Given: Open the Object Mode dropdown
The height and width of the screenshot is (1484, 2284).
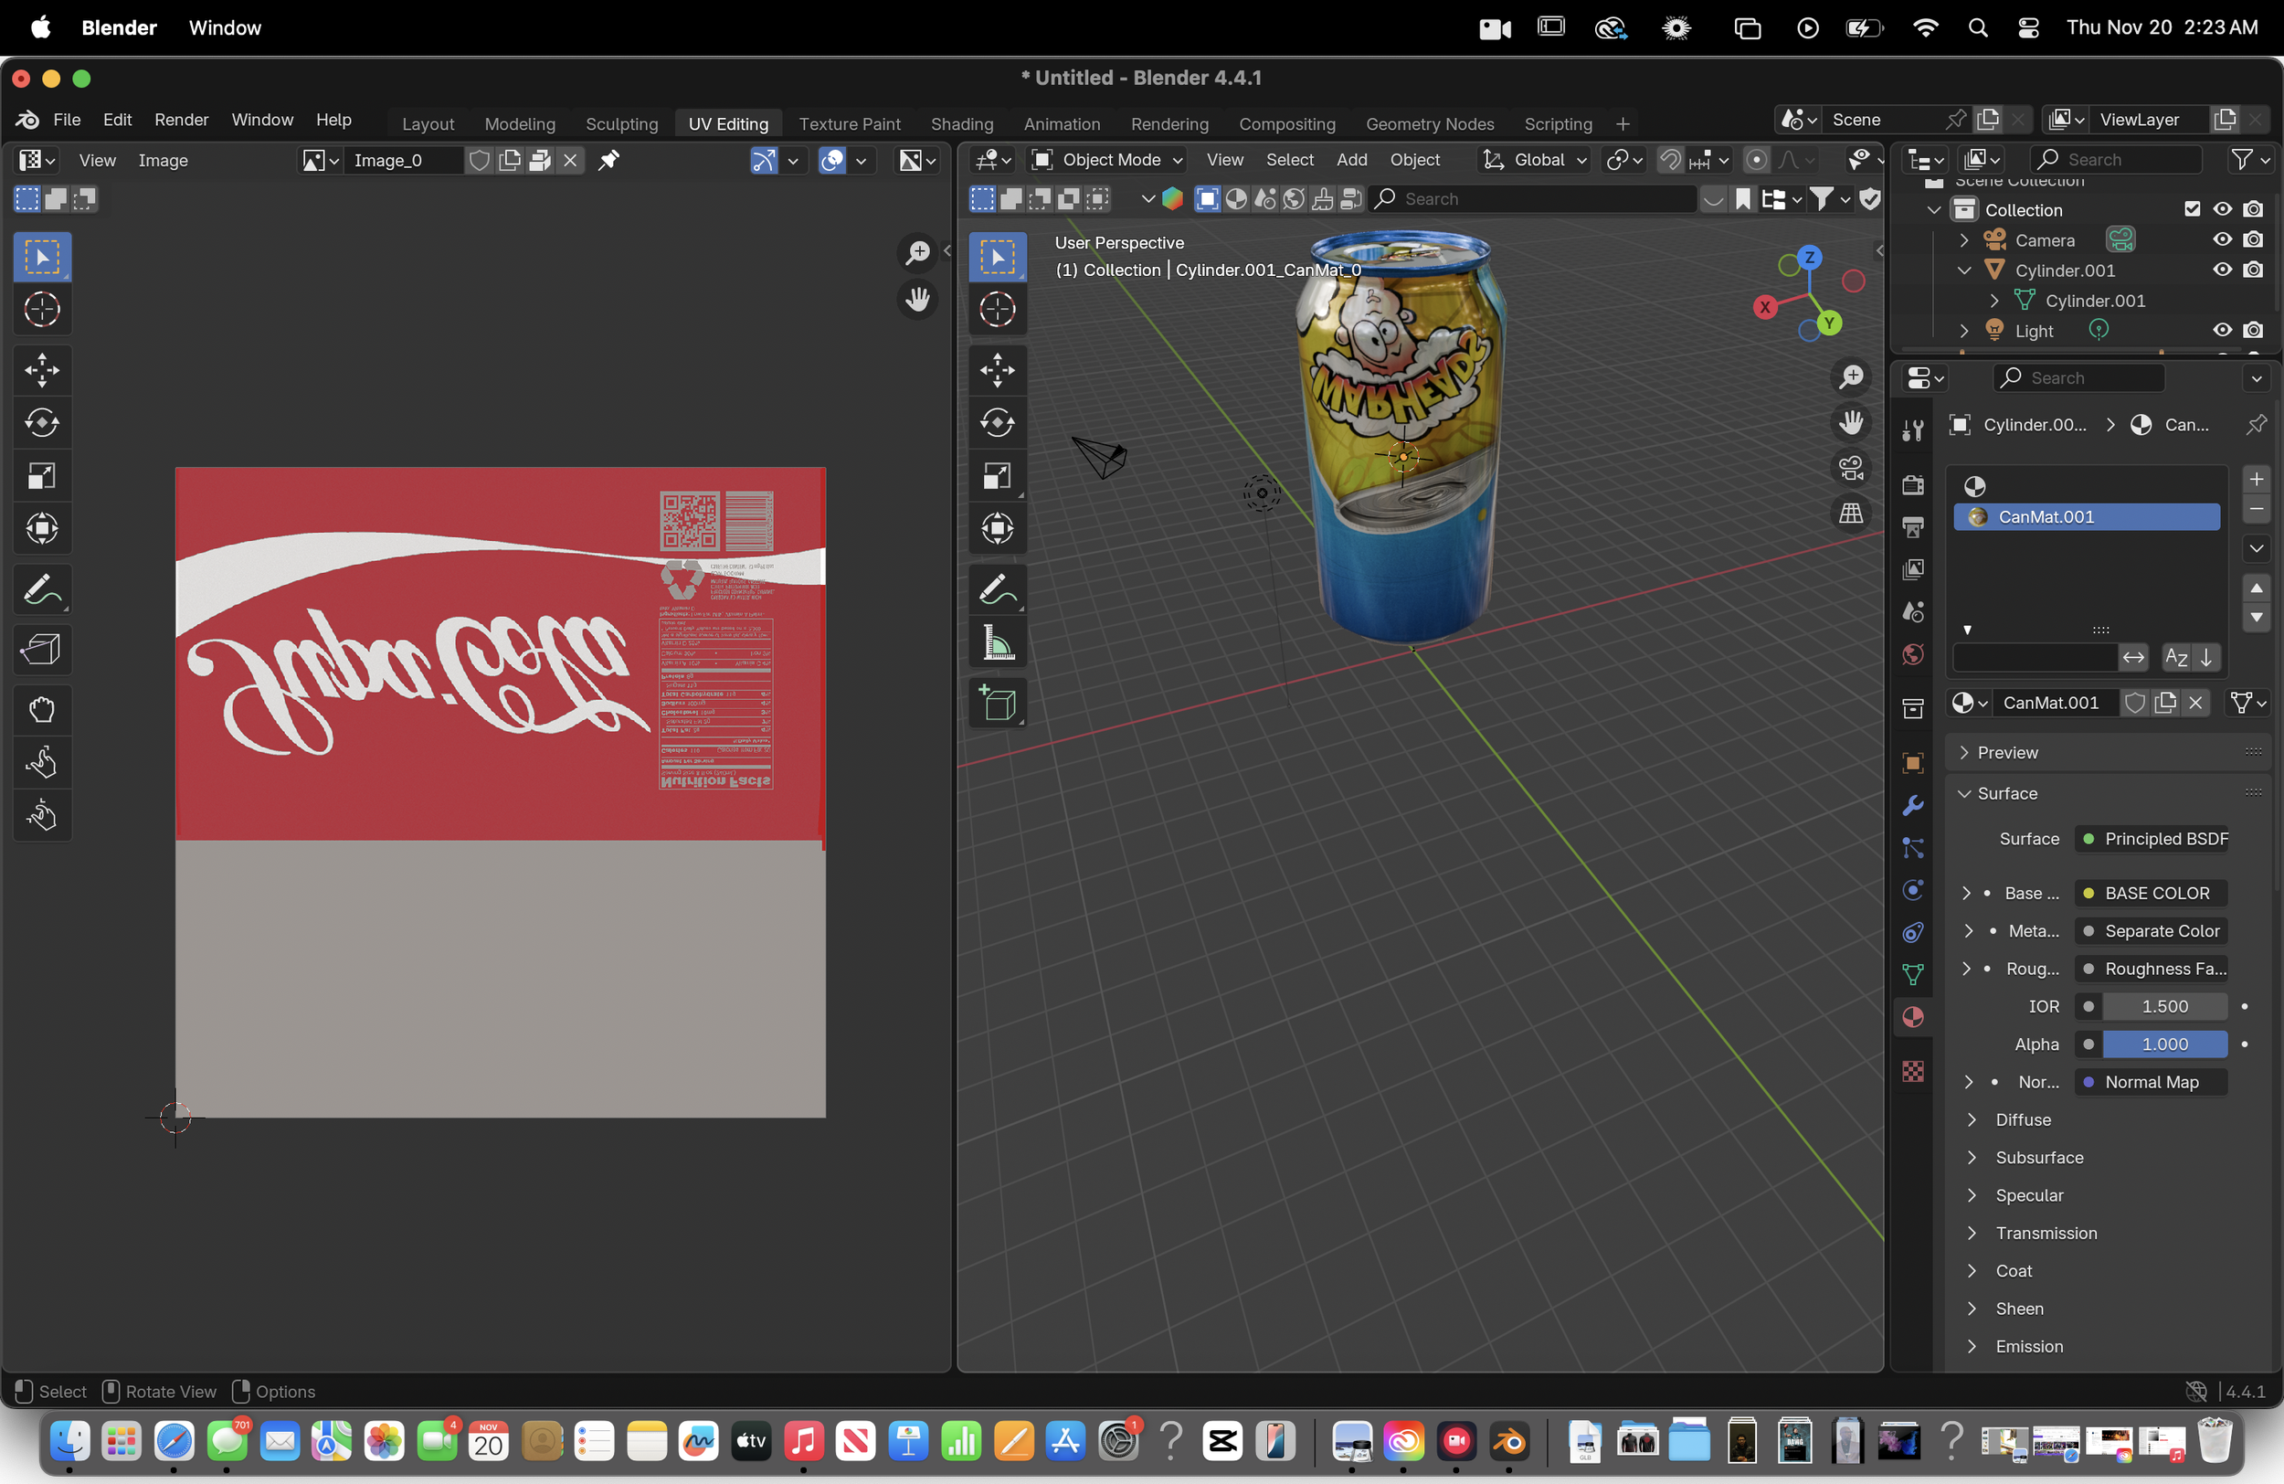Looking at the screenshot, I should coord(1106,159).
